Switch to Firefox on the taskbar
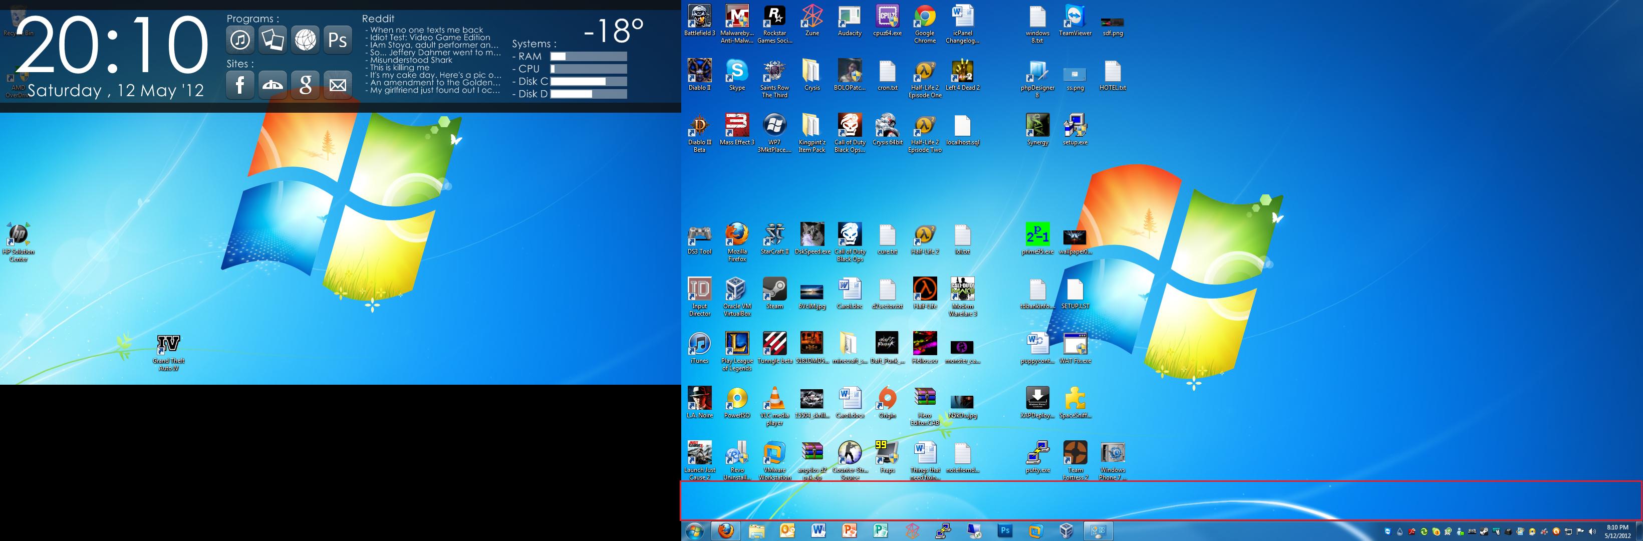The width and height of the screenshot is (1643, 541). pyautogui.click(x=725, y=531)
